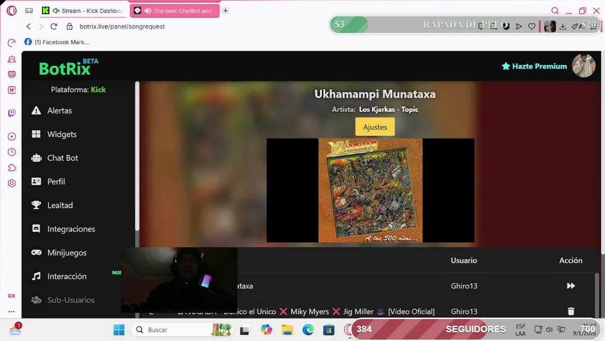The image size is (605, 341).
Task: Click the heart bookmark icon in address bar
Action: click(x=532, y=27)
